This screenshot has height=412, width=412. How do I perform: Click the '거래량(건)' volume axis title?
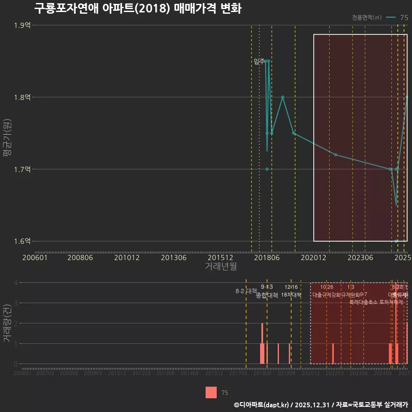tap(7, 323)
